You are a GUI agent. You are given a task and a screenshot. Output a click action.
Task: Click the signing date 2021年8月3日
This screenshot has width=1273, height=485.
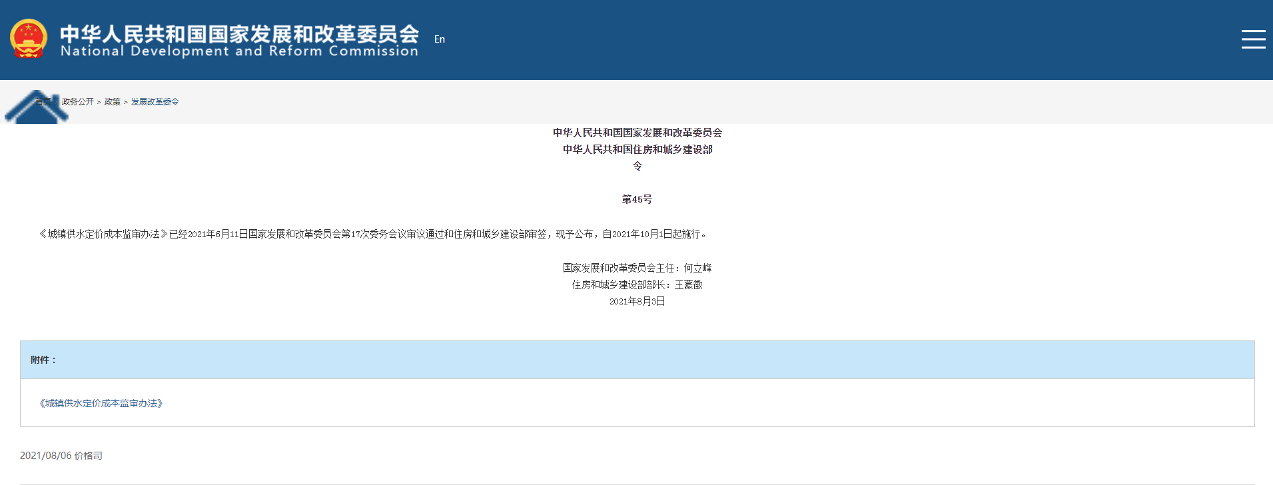click(x=637, y=301)
